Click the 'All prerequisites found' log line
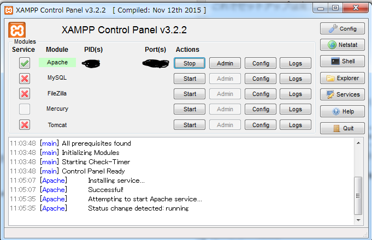372x240 pixels. coord(96,143)
